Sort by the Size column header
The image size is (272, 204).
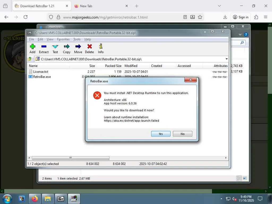83,66
